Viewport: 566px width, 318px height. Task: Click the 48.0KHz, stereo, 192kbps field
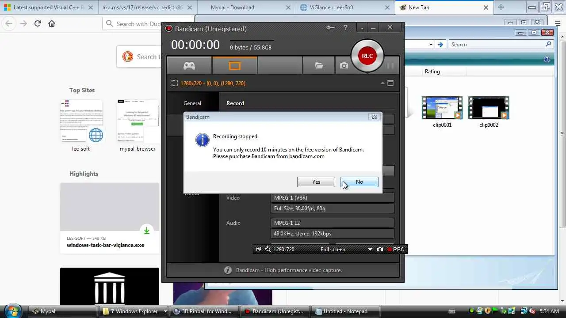(332, 234)
